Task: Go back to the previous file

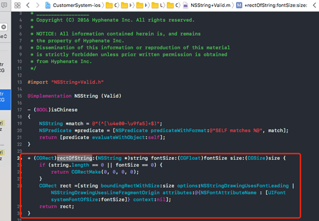Action: (28, 5)
